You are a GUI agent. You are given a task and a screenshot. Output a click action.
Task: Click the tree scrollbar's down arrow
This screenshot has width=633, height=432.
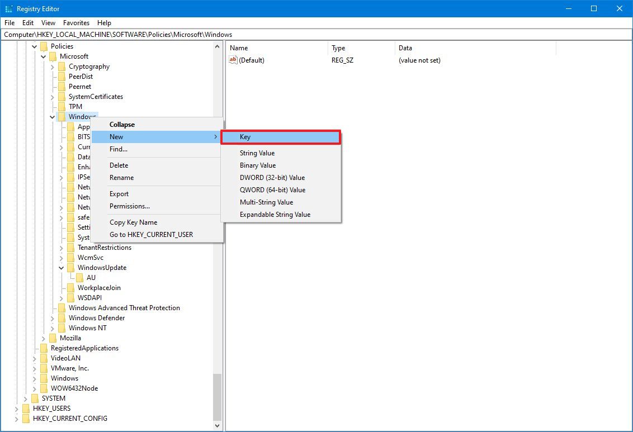click(x=217, y=425)
